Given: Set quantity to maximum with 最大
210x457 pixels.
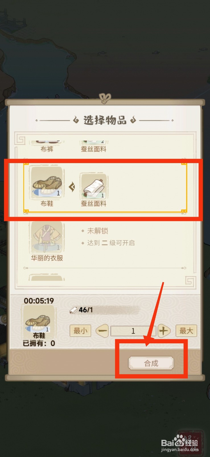Looking at the screenshot, I should 186,331.
